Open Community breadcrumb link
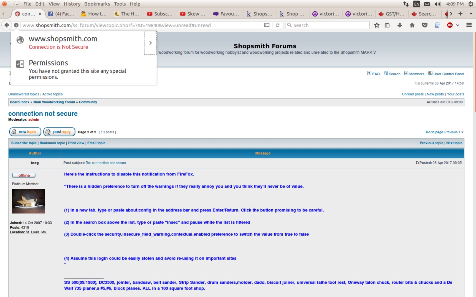 [x=88, y=102]
